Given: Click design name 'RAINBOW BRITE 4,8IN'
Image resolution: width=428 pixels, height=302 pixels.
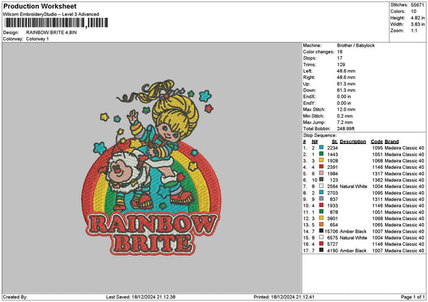Looking at the screenshot, I should tap(51, 33).
